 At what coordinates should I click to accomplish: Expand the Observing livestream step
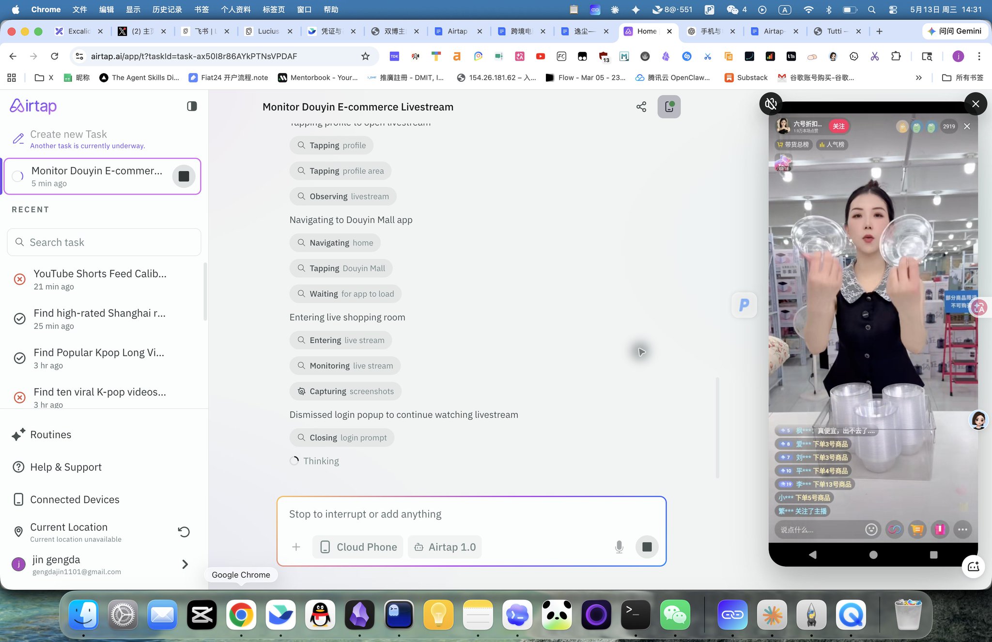coord(343,197)
